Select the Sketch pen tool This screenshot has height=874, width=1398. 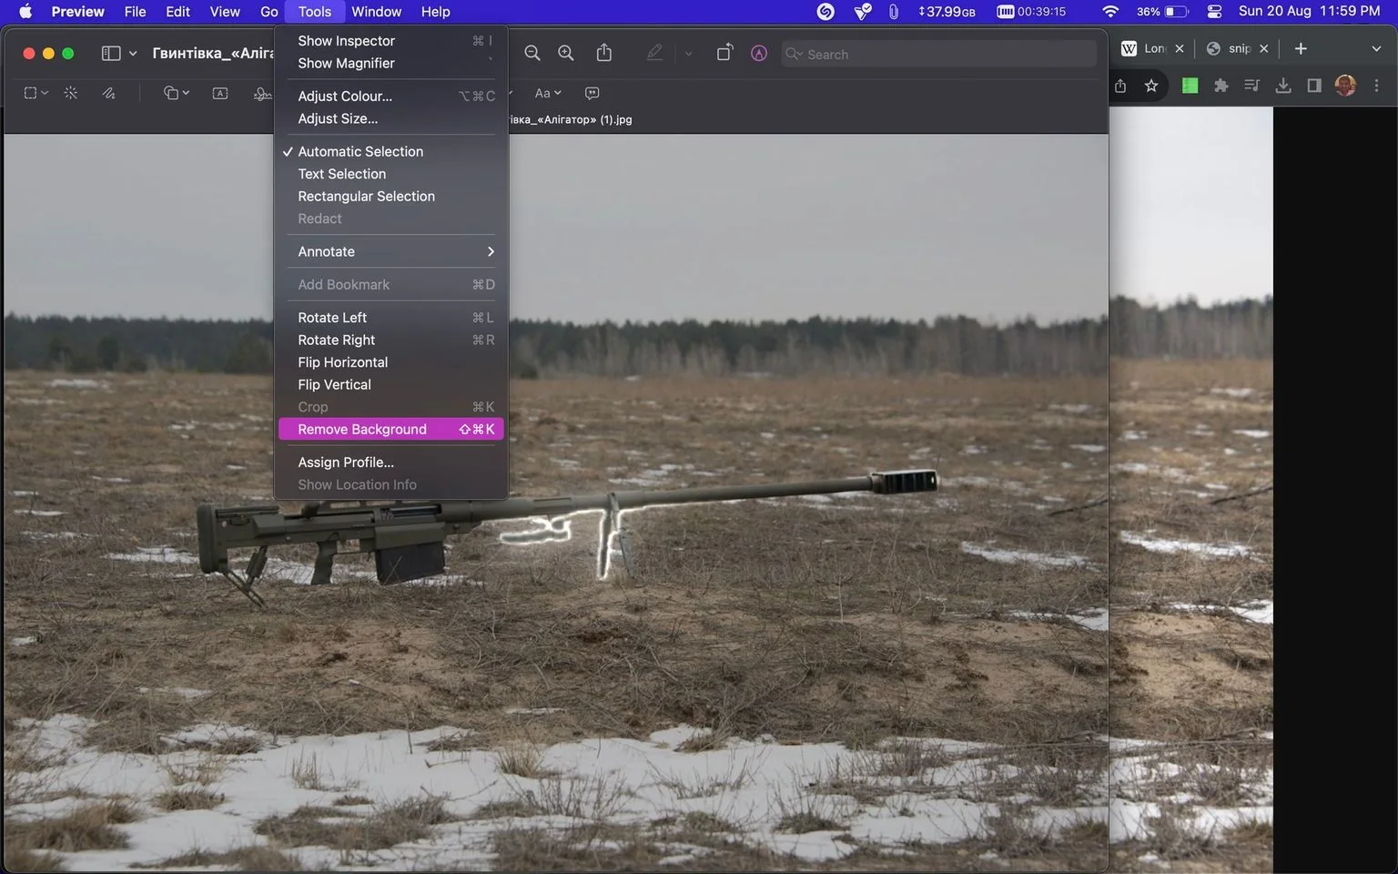tap(109, 93)
